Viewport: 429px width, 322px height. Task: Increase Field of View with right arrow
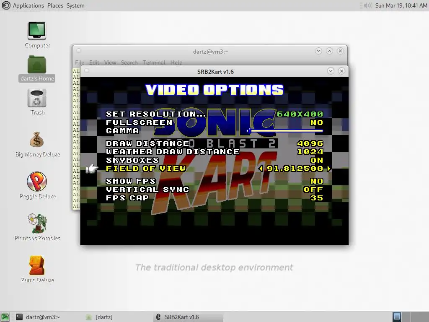328,169
